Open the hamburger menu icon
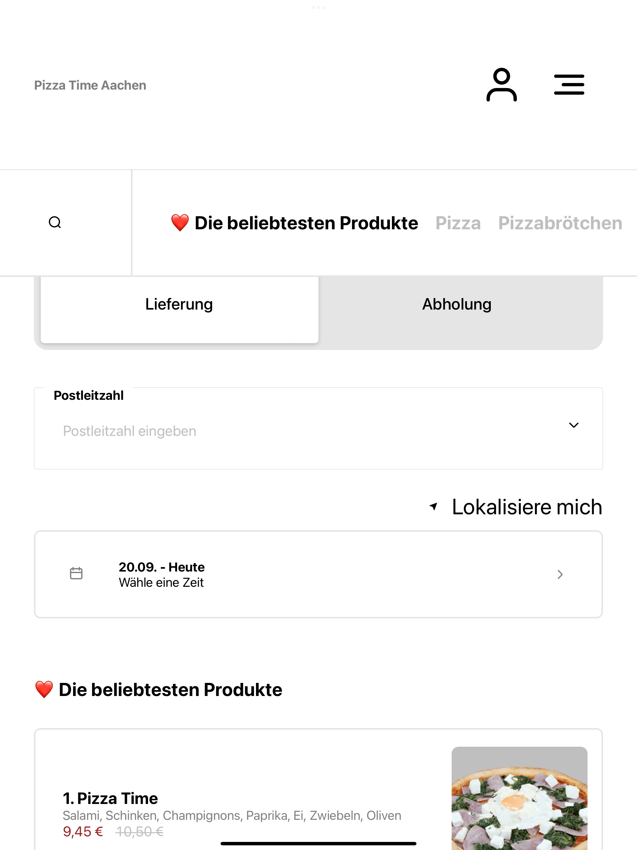637x850 pixels. pos(569,85)
